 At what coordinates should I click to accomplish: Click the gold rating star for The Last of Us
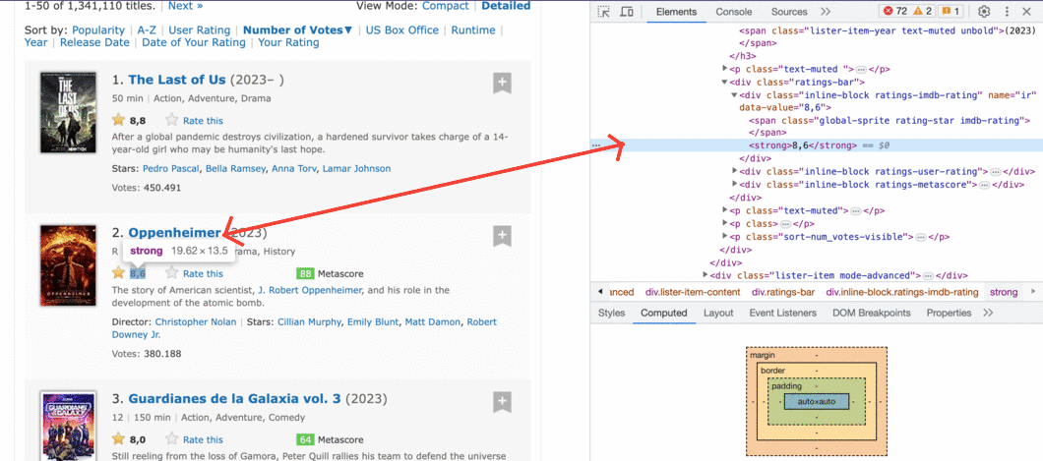pos(118,120)
